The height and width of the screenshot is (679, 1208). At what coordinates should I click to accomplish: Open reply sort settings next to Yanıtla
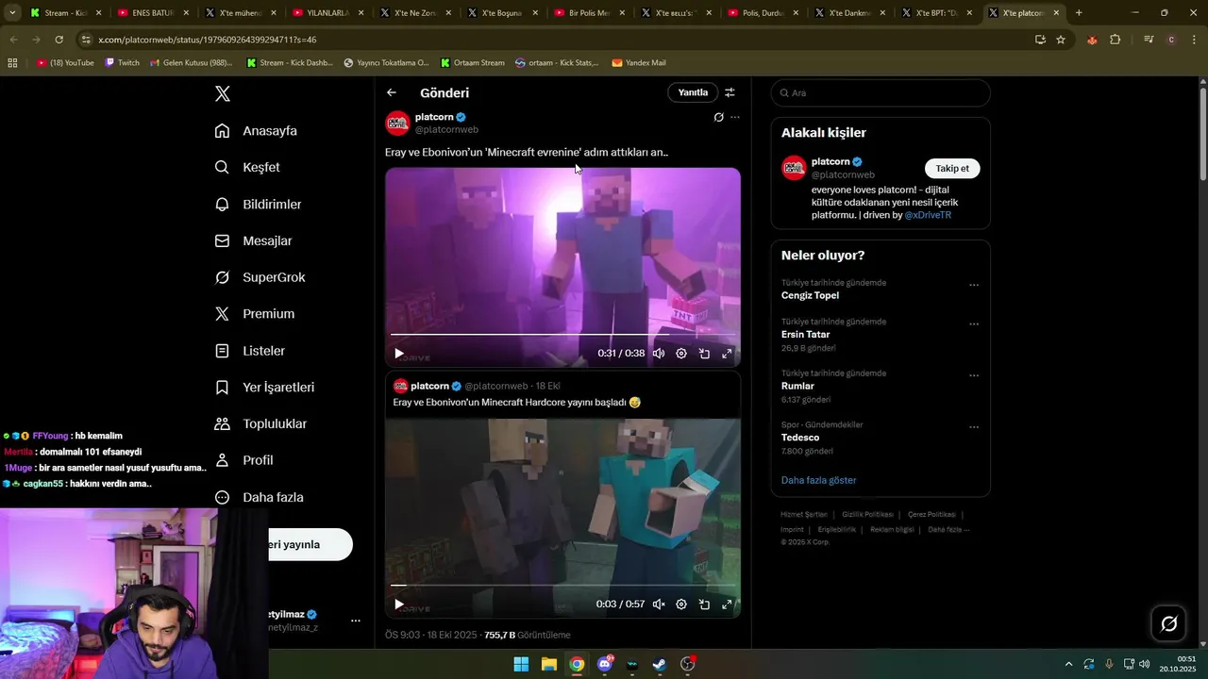[x=730, y=92]
